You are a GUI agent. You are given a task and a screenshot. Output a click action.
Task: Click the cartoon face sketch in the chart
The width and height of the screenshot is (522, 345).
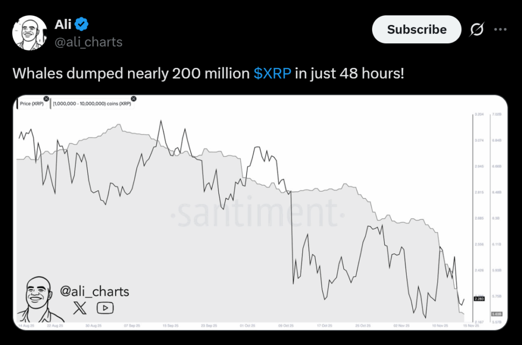37,298
